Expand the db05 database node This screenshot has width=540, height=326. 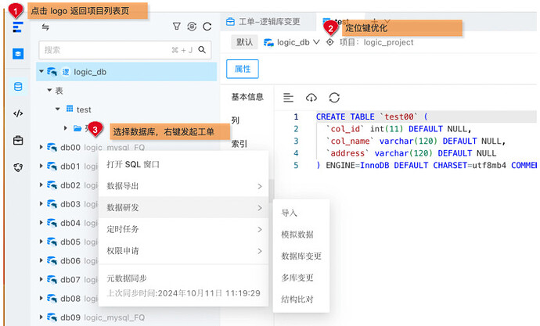(x=41, y=242)
